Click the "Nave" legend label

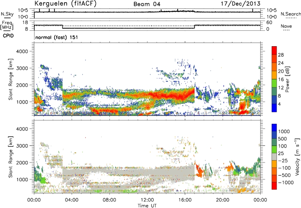[x=286, y=26]
